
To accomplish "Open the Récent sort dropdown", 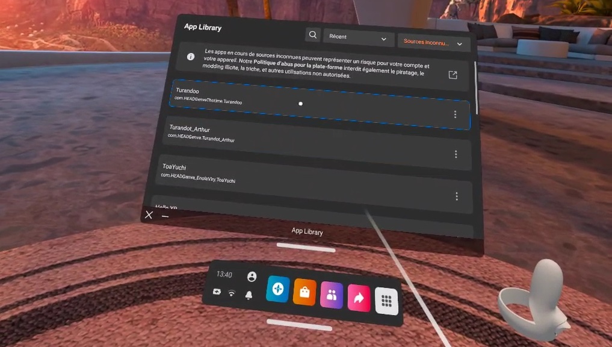I will [x=358, y=38].
